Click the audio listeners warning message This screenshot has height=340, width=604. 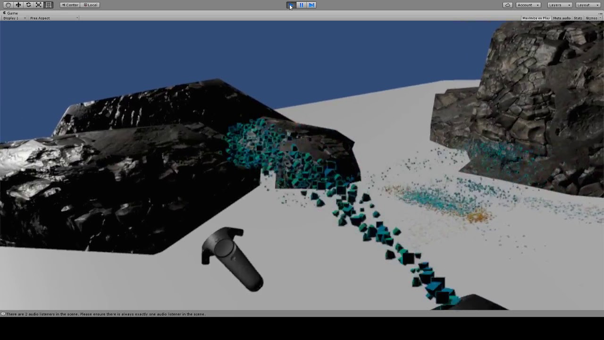pyautogui.click(x=106, y=314)
